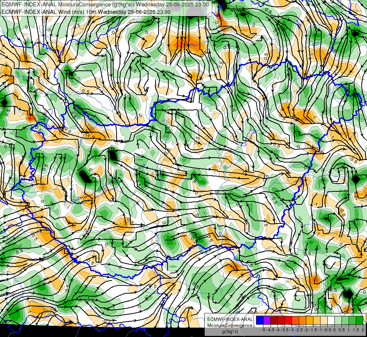The width and height of the screenshot is (367, 337).
Task: Pick the green legend swatch between 1 and 1.5
Action: [x=345, y=321]
